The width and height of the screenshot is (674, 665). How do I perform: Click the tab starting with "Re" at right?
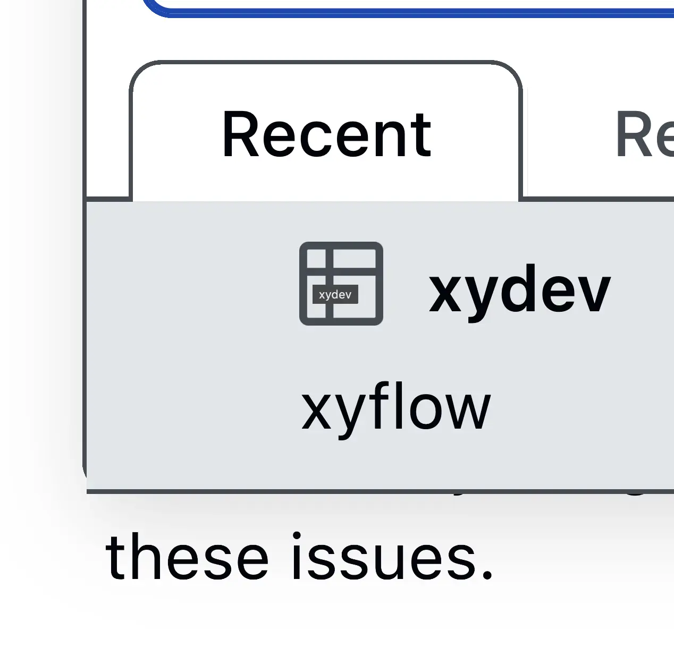[x=643, y=134]
